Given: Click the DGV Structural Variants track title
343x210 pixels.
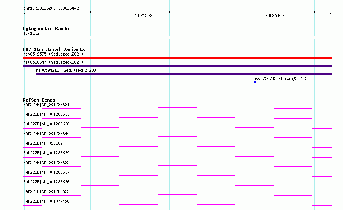Looking at the screenshot, I should [54, 49].
